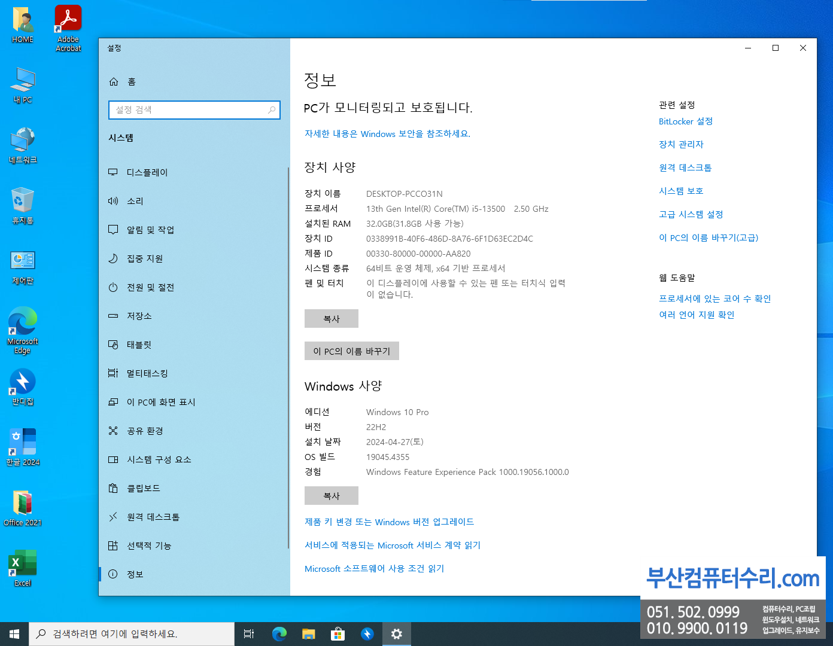Screen dimensions: 833x646
Task: Open the 공유 환경 shared experiences icon
Action: tap(113, 431)
